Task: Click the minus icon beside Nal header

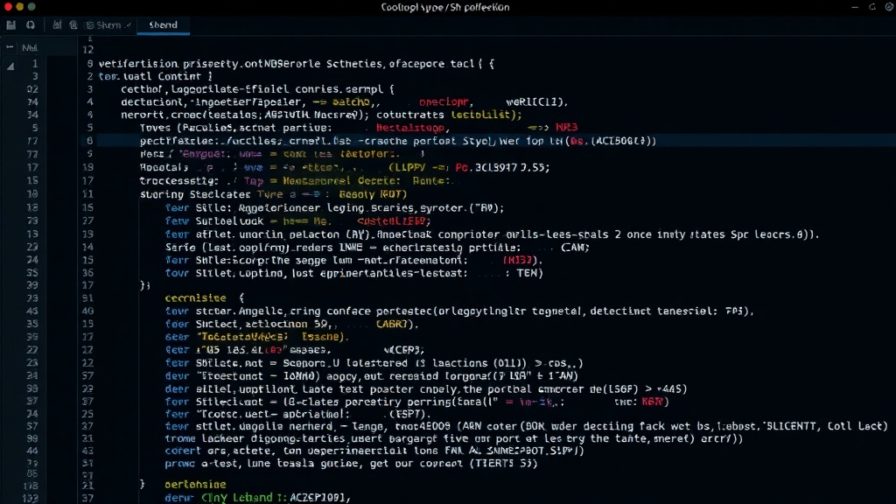Action: click(x=10, y=47)
